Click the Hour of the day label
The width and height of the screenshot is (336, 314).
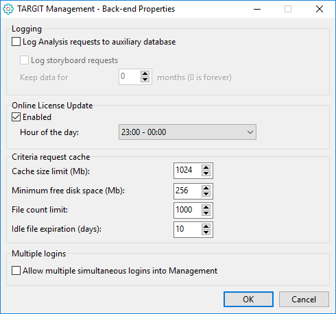49,132
